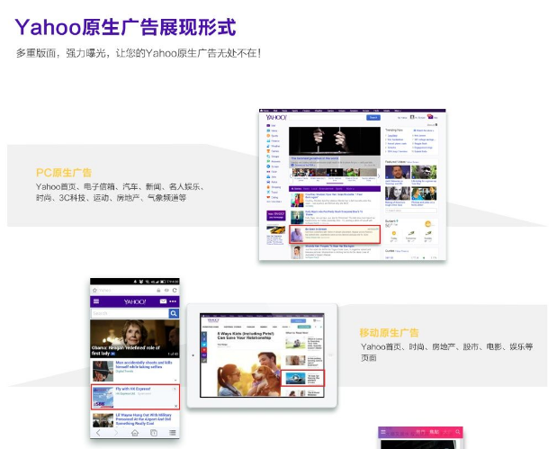The width and height of the screenshot is (557, 449).
Task: Open the Reagan first lady hero image on phone
Action: (135, 338)
